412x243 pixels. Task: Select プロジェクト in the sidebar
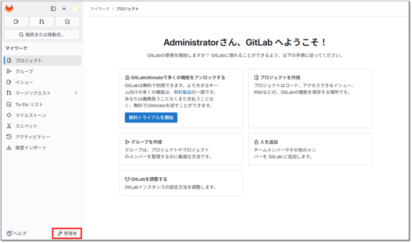coord(42,61)
